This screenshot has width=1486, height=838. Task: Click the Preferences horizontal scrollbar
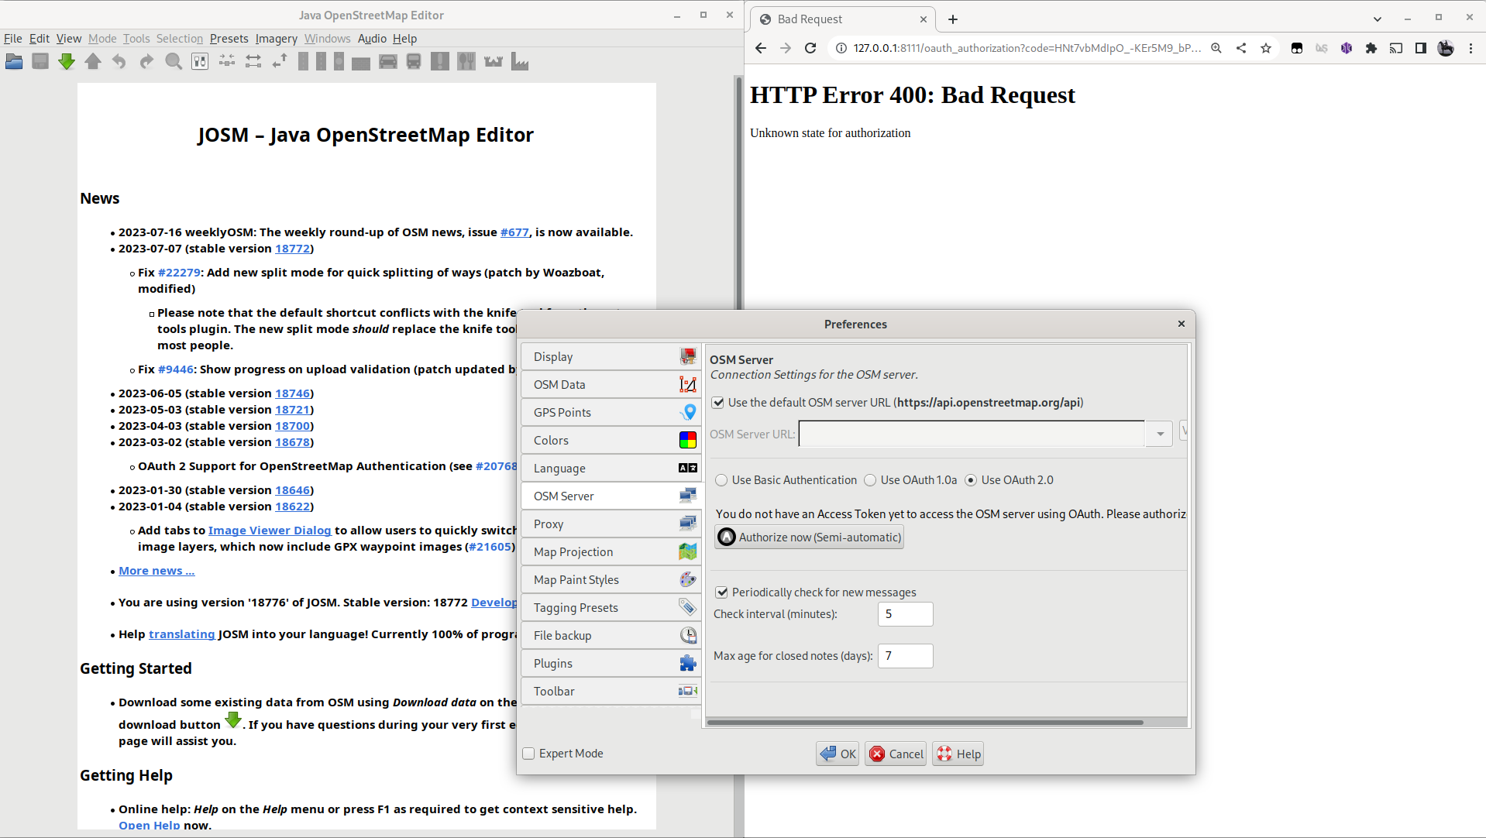click(x=926, y=723)
